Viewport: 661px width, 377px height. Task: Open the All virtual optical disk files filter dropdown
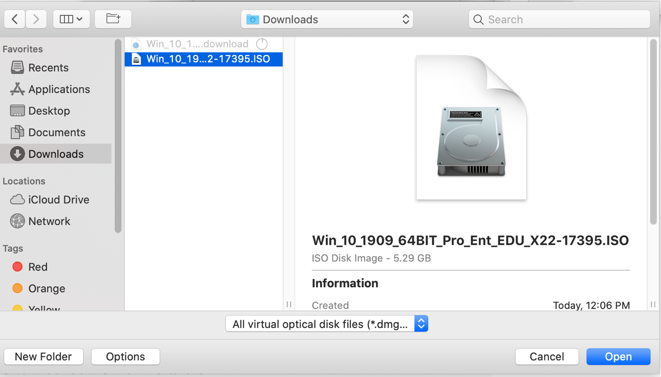[x=326, y=324]
